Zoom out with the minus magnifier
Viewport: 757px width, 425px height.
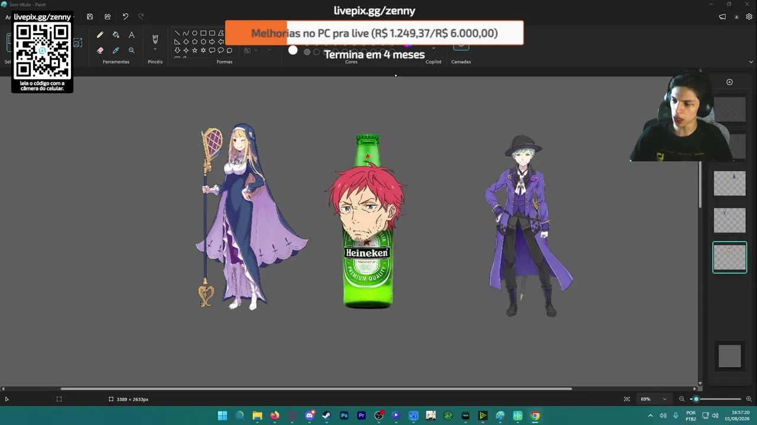[x=682, y=399]
